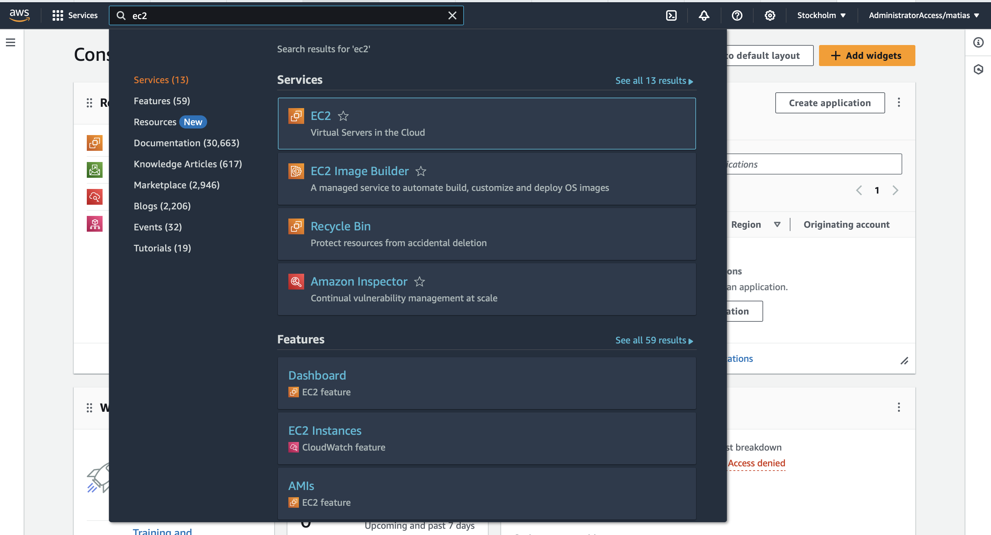Screen dimensions: 991x535
Task: Open the AMIs EC2 feature
Action: 487,494
